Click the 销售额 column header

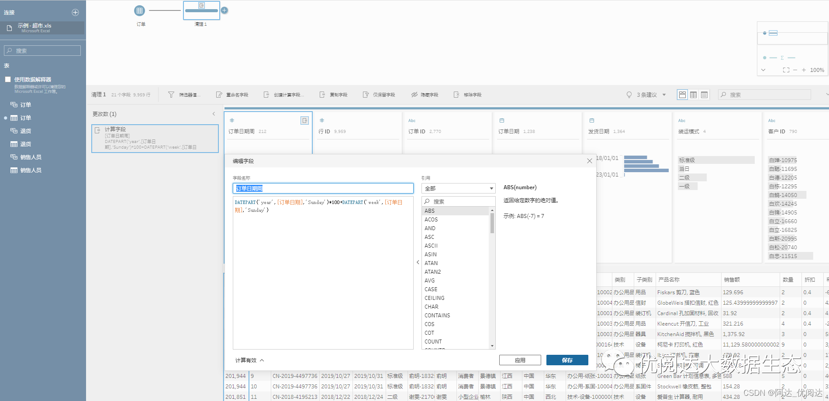click(750, 279)
